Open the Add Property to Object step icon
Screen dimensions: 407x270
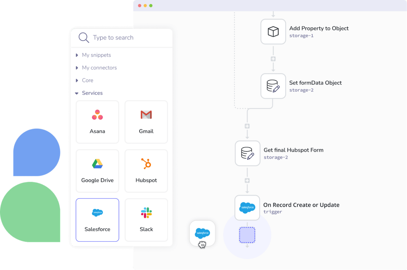273,32
